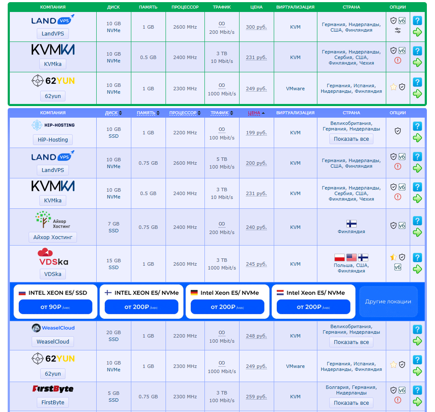Click the 240 руб. price link

point(256,227)
